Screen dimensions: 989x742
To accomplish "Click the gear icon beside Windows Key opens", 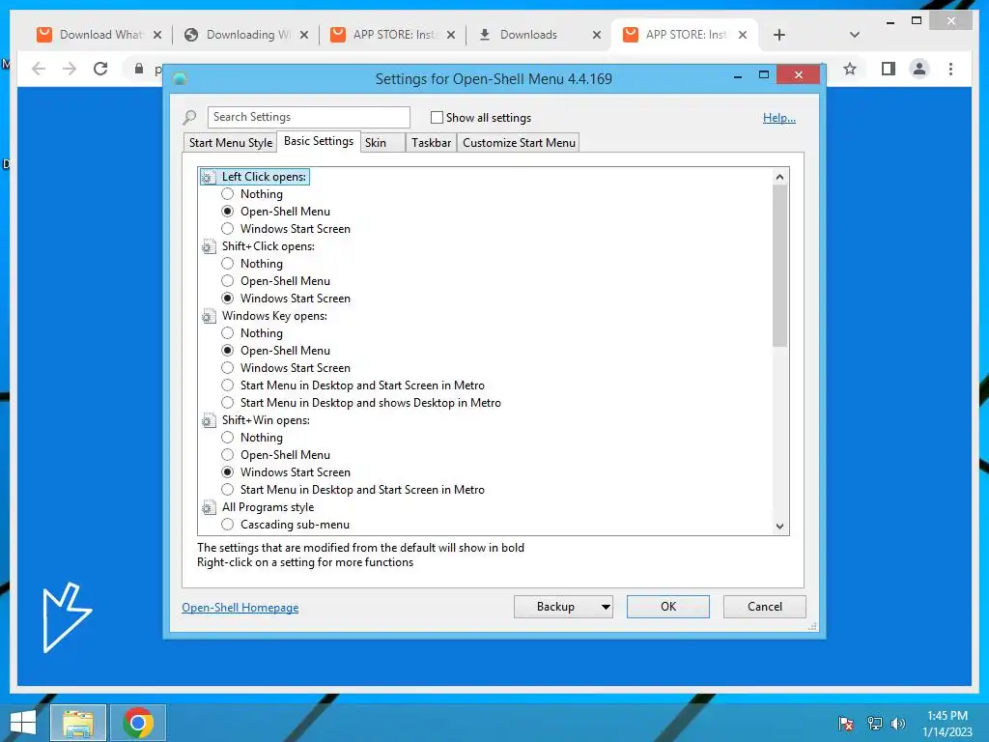I will (209, 316).
